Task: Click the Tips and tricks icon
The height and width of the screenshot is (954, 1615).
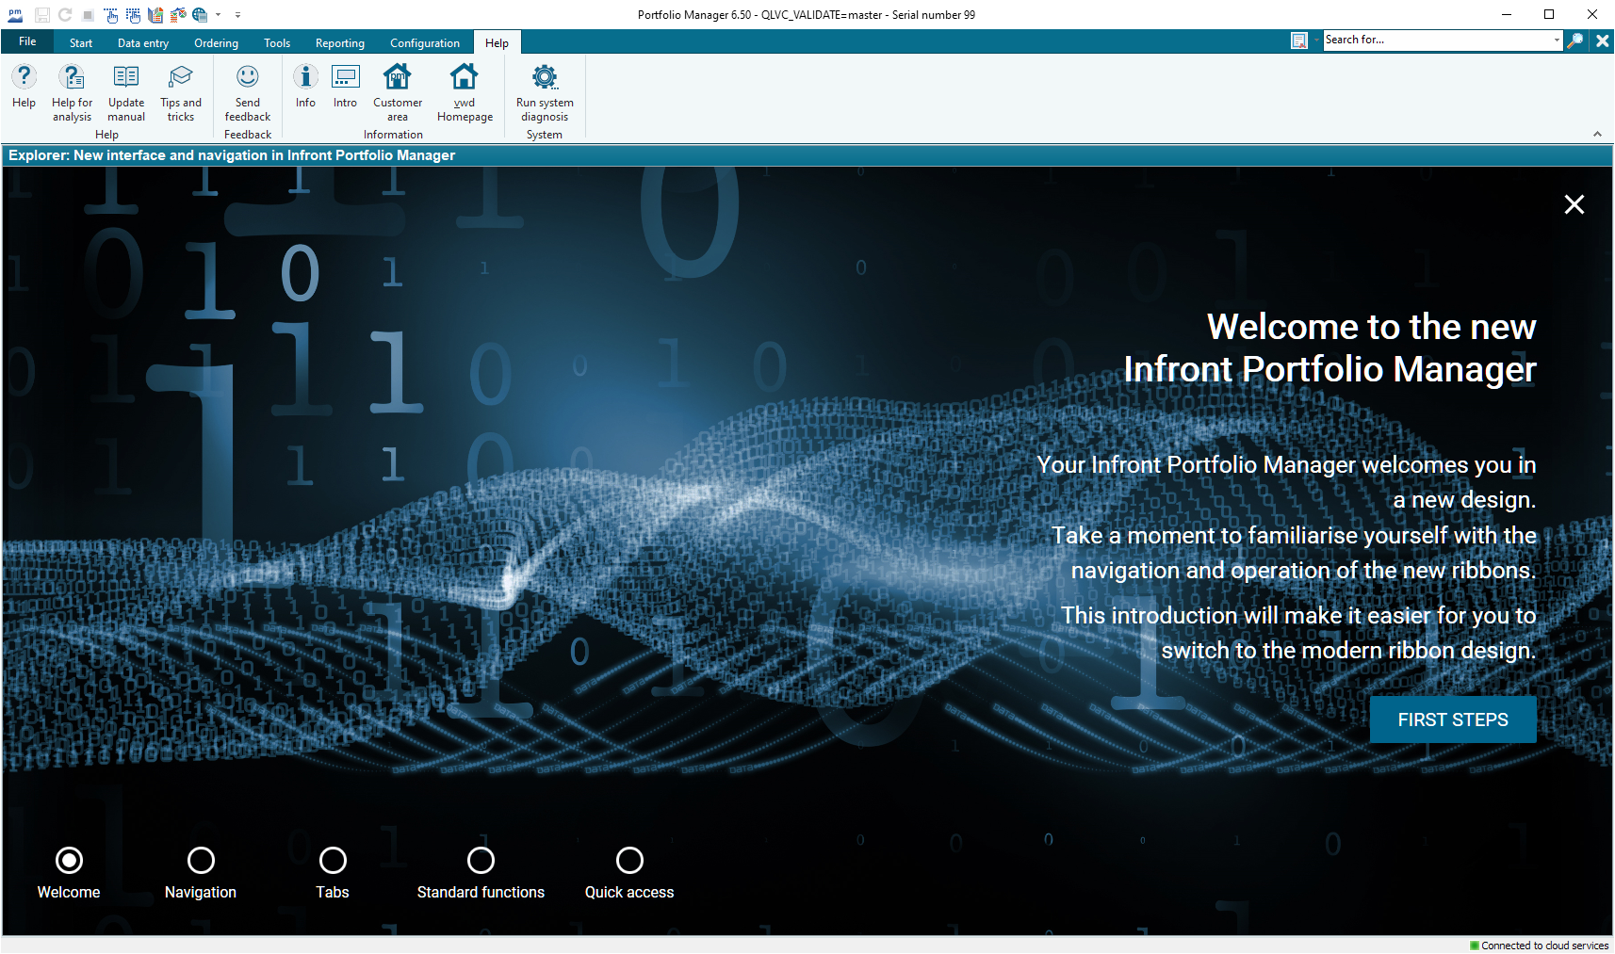Action: (181, 78)
